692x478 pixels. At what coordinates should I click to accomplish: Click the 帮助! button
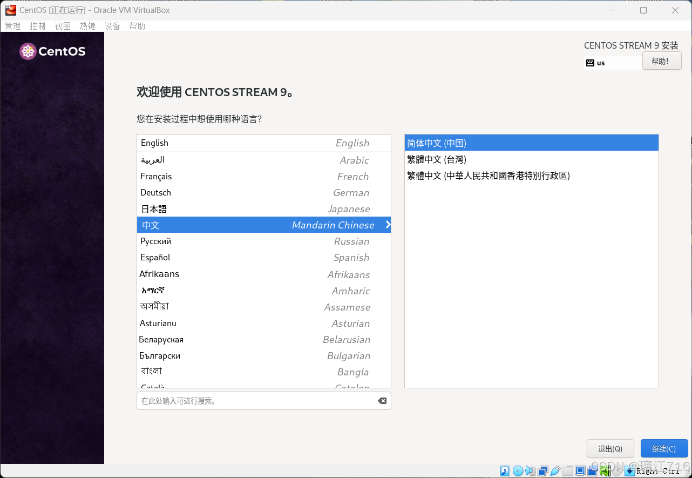[x=662, y=60]
